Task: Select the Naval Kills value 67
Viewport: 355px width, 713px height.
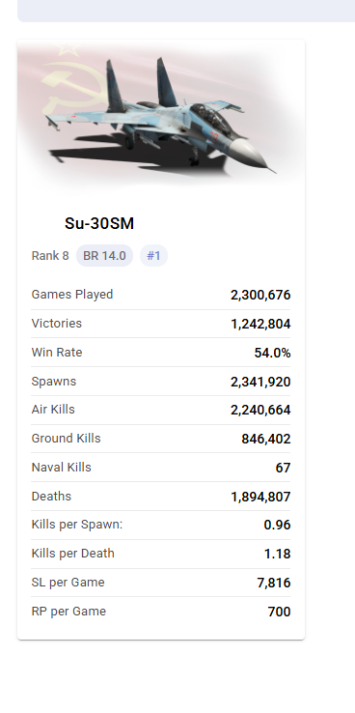Action: 283,468
